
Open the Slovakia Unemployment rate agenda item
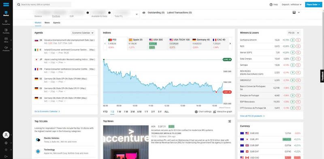click(65, 42)
